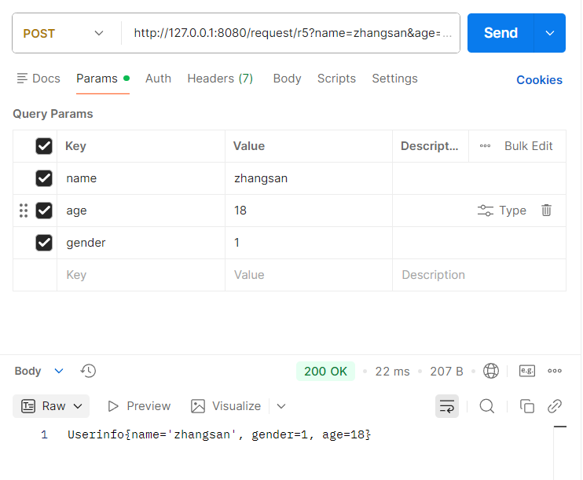Image resolution: width=583 pixels, height=480 pixels.
Task: Save response as example e.g. icon
Action: click(527, 371)
